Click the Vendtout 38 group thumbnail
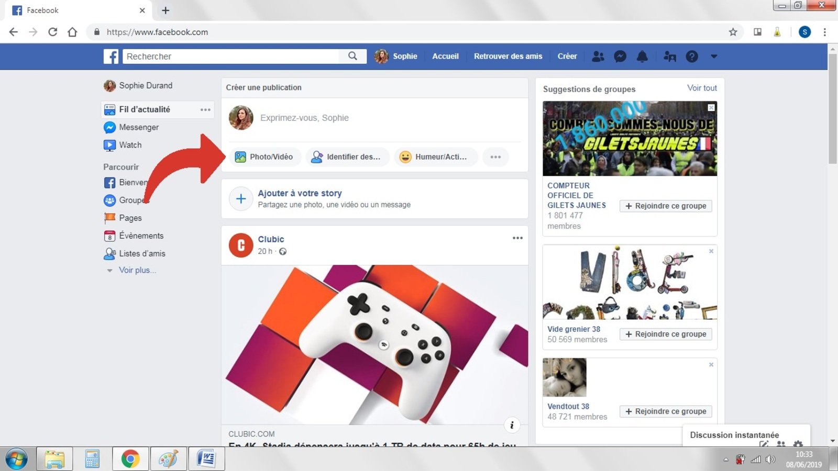The image size is (838, 471). 565,377
